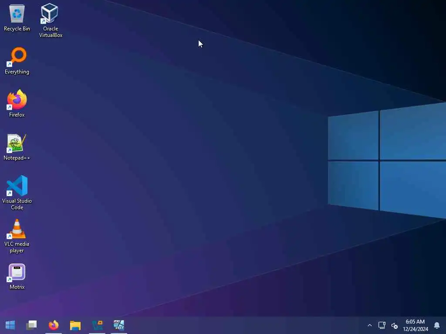Viewport: 446px width, 334px height.
Task: Select the Firefox desktop shortcut
Action: [17, 104]
